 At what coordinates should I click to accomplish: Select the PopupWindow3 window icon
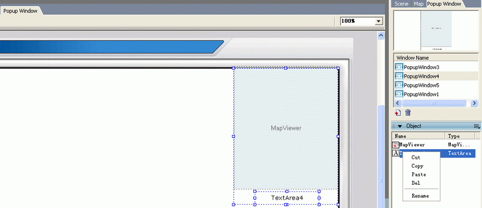coord(399,67)
